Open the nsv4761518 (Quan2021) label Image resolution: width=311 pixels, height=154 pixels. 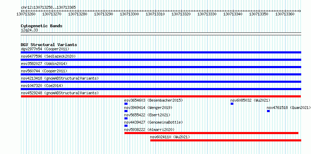coord(289,108)
